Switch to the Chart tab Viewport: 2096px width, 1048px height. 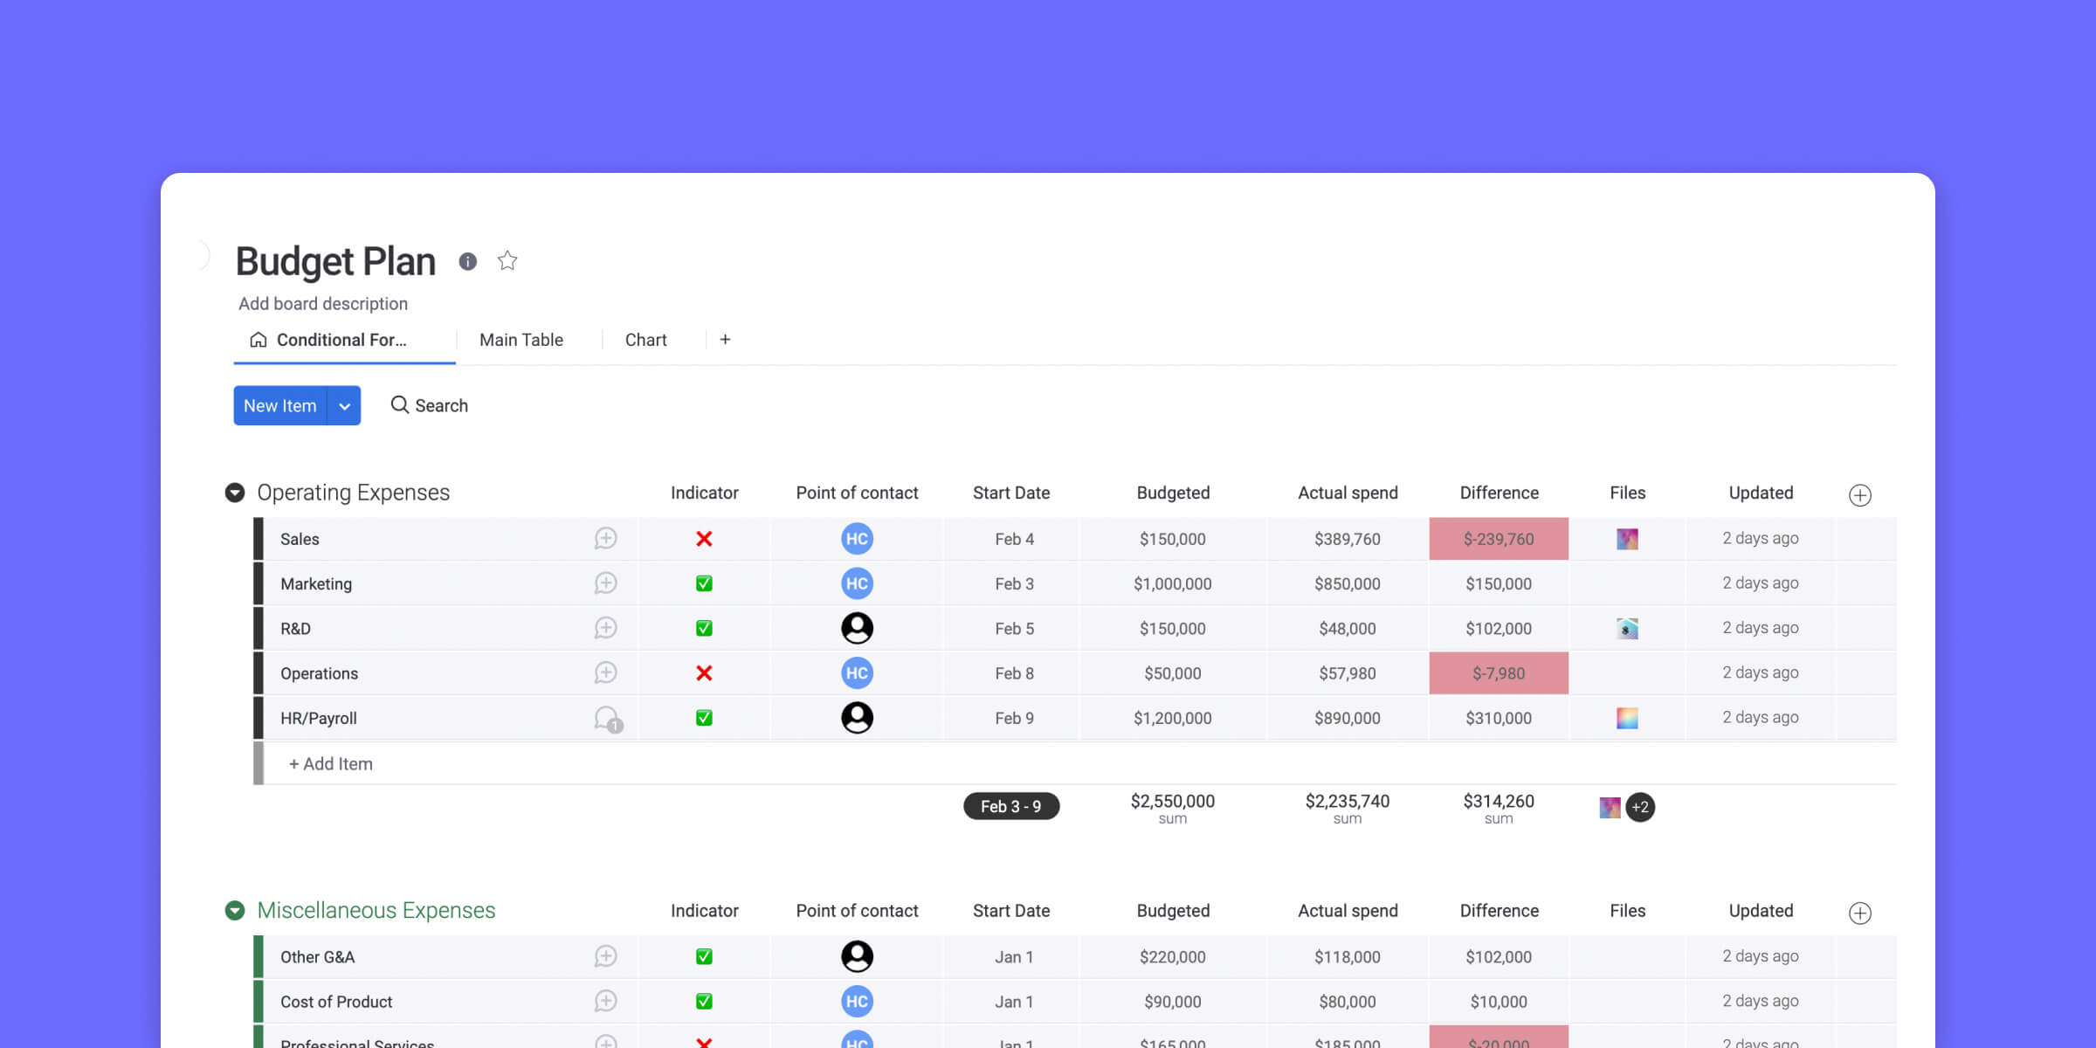click(645, 340)
